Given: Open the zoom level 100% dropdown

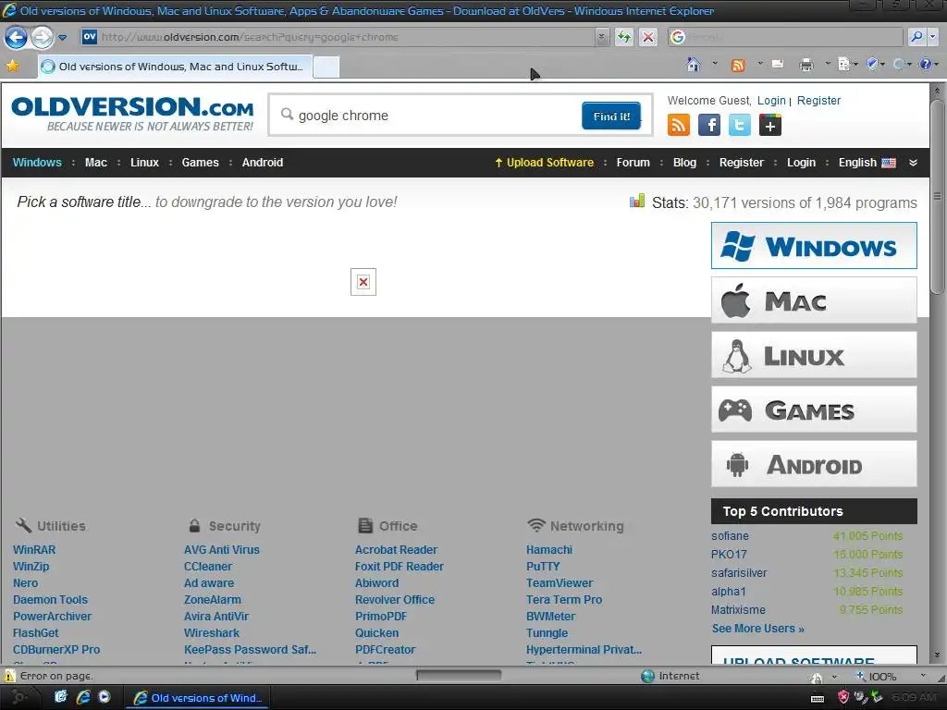Looking at the screenshot, I should [x=923, y=676].
